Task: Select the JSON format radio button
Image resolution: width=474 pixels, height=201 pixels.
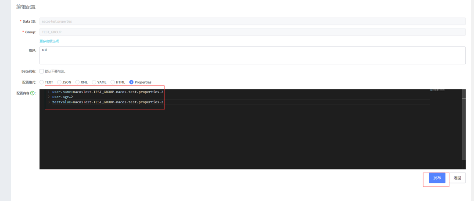Action: (59, 82)
